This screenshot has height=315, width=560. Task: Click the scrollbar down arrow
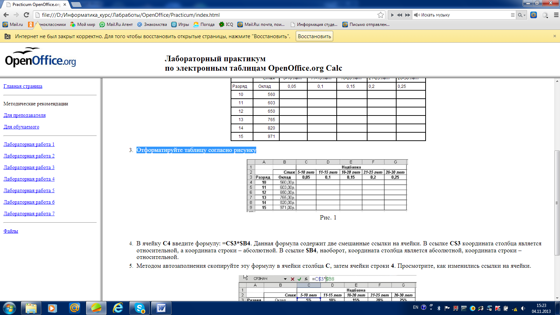tap(557, 298)
